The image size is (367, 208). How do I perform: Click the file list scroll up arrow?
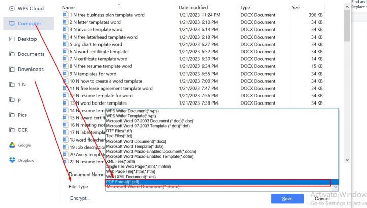coord(347,7)
